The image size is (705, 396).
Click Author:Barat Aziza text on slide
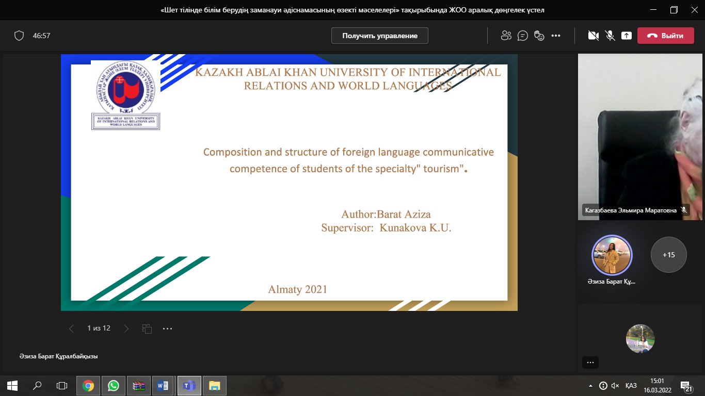(x=386, y=214)
